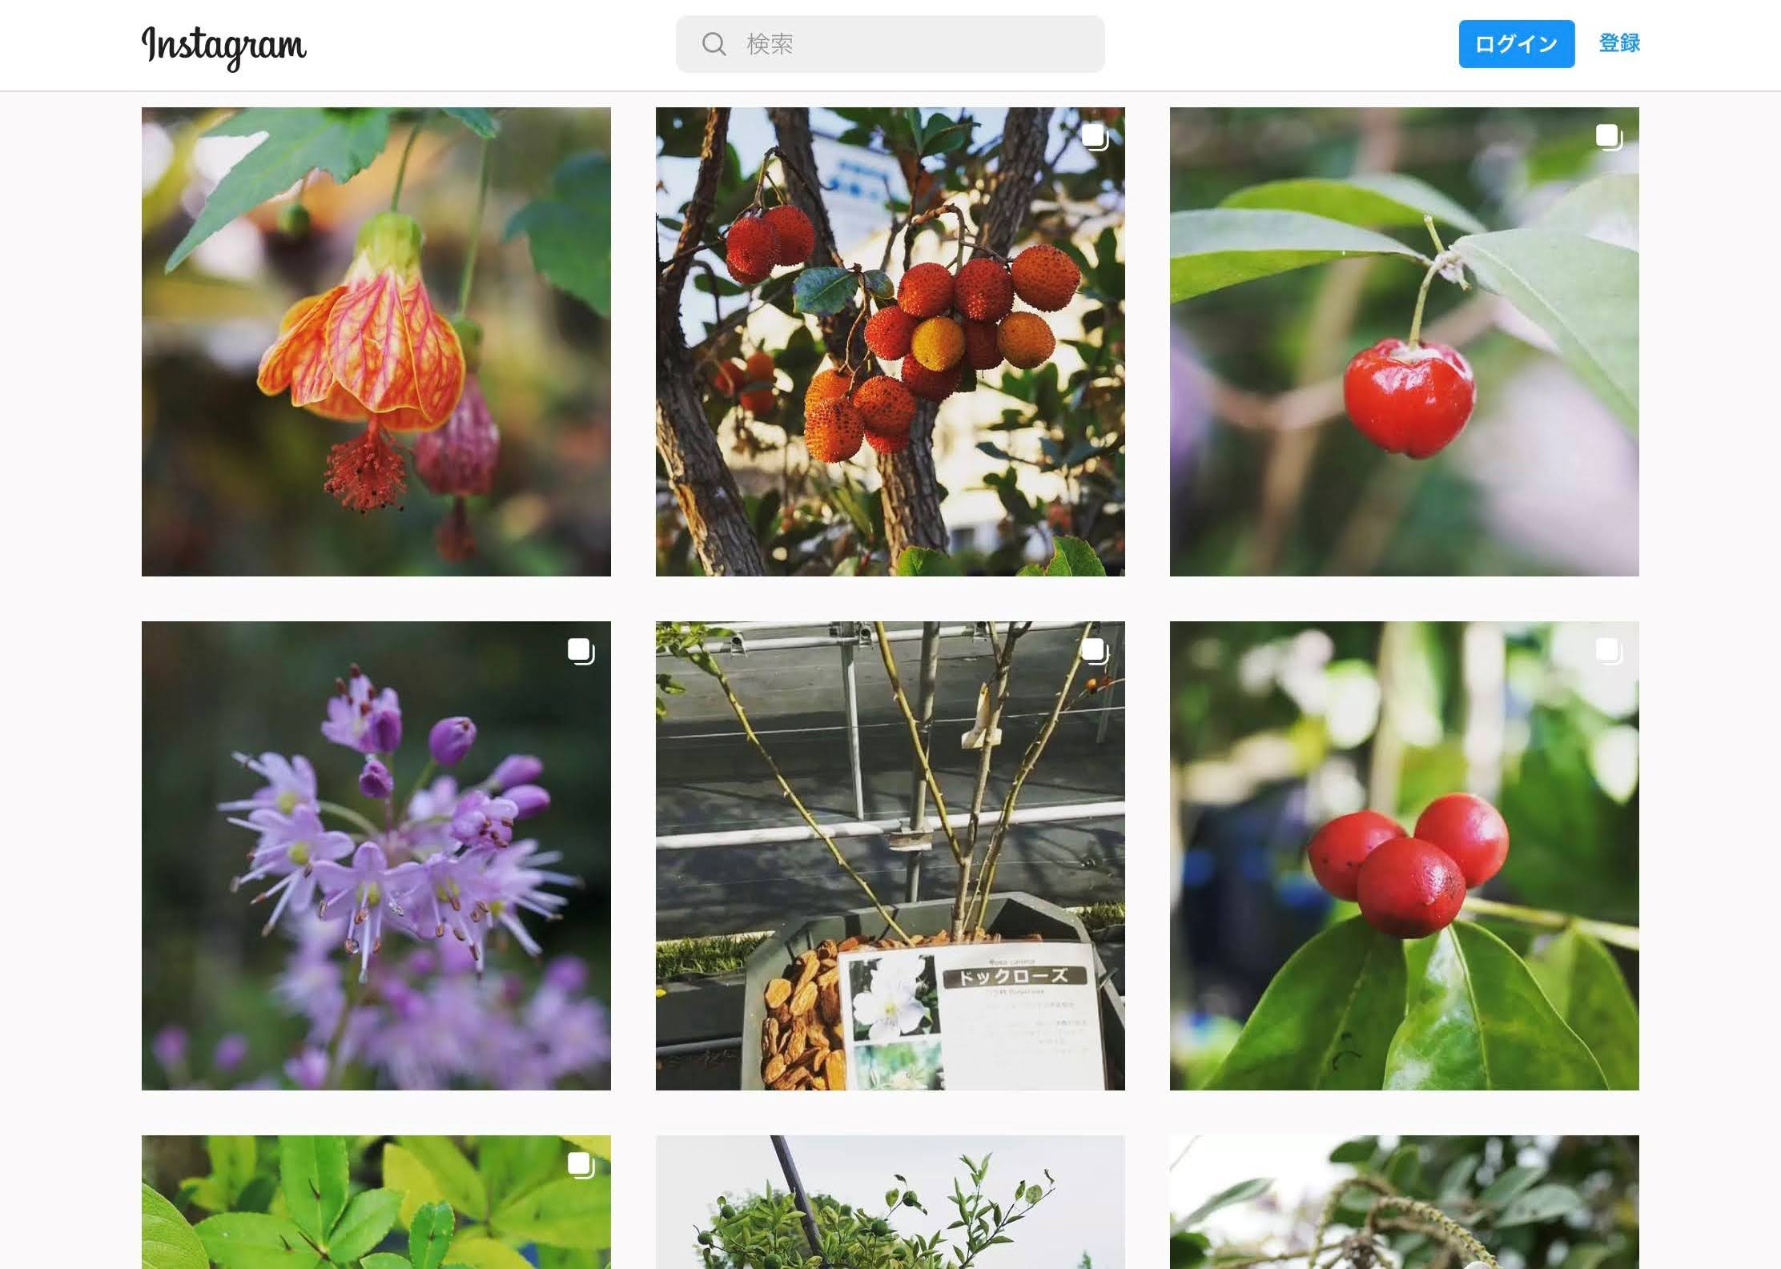
Task: Click the blue ログイン button
Action: click(1516, 44)
